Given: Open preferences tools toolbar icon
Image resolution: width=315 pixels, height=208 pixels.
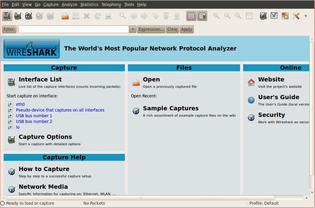Looking at the screenshot, I should pyautogui.click(x=296, y=16).
